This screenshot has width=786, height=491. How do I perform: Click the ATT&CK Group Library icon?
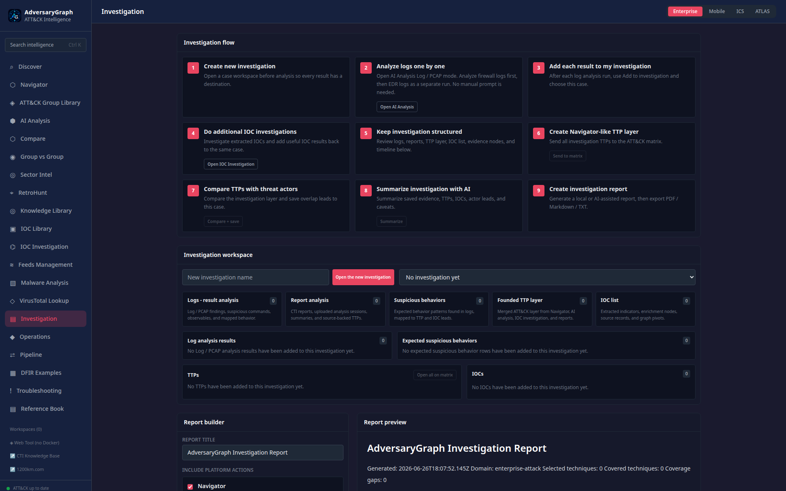[12, 103]
